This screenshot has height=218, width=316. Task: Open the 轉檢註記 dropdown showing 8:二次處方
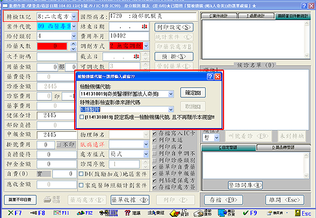(74, 17)
